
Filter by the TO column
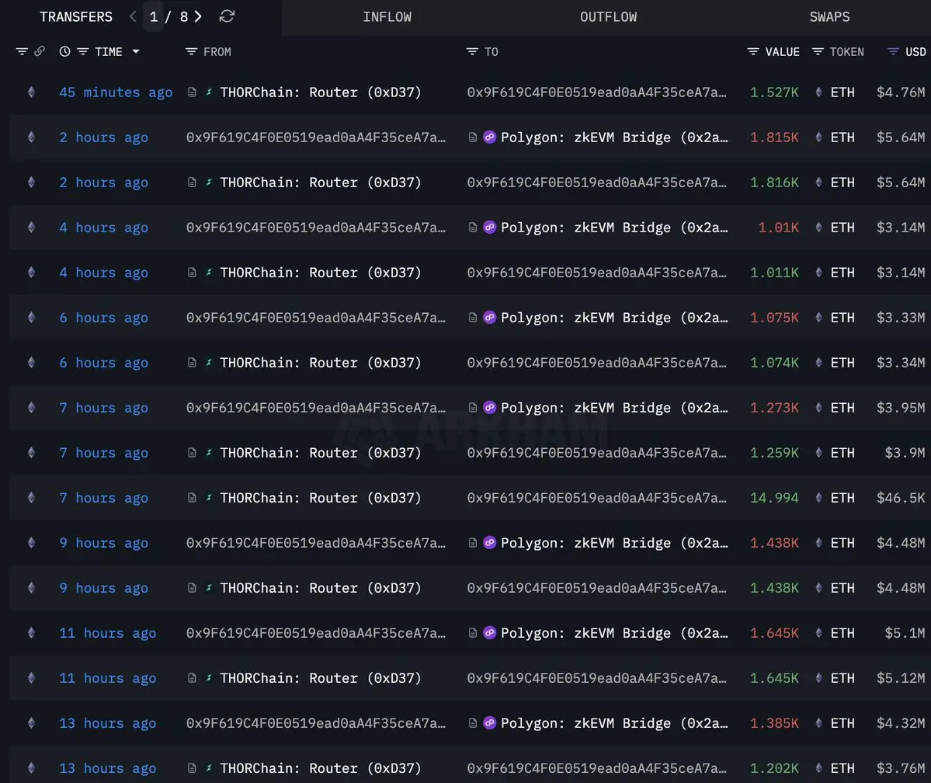tap(472, 52)
